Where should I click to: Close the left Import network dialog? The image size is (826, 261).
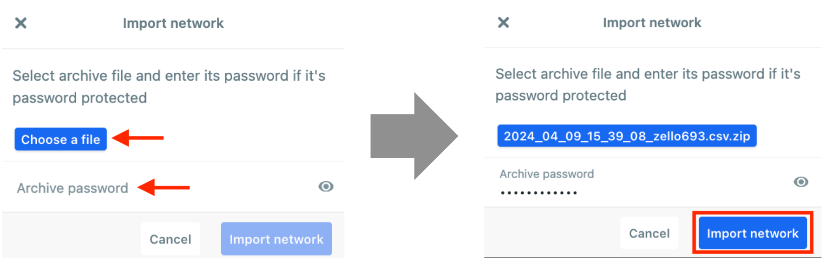pos(21,23)
